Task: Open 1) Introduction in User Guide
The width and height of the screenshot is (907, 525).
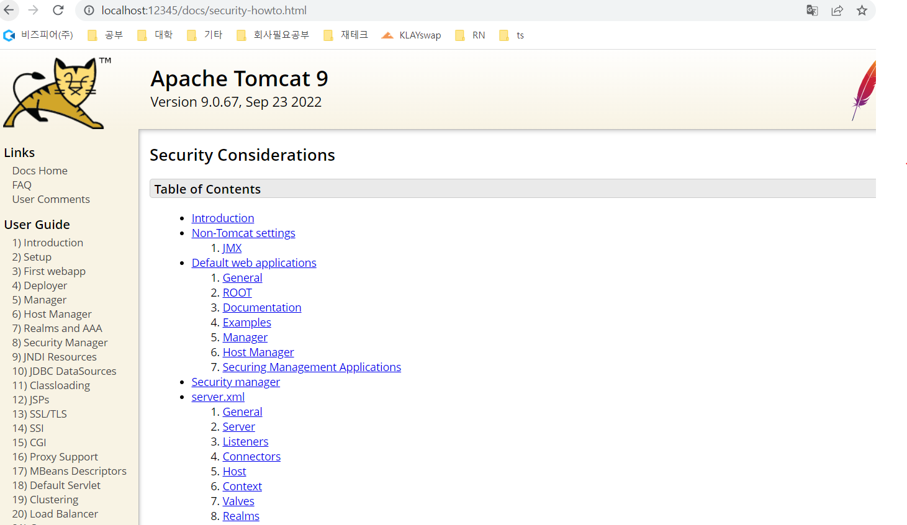Action: click(48, 243)
